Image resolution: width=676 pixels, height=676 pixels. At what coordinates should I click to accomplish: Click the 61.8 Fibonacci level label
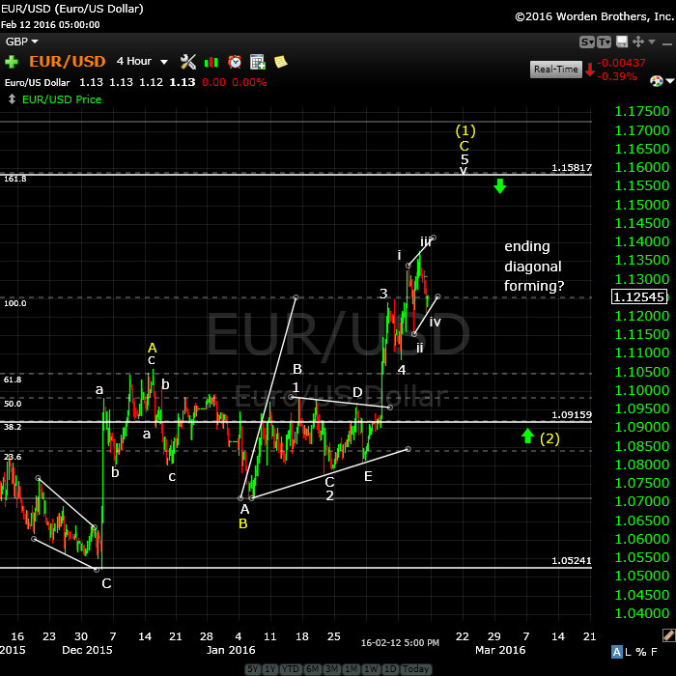tap(13, 380)
